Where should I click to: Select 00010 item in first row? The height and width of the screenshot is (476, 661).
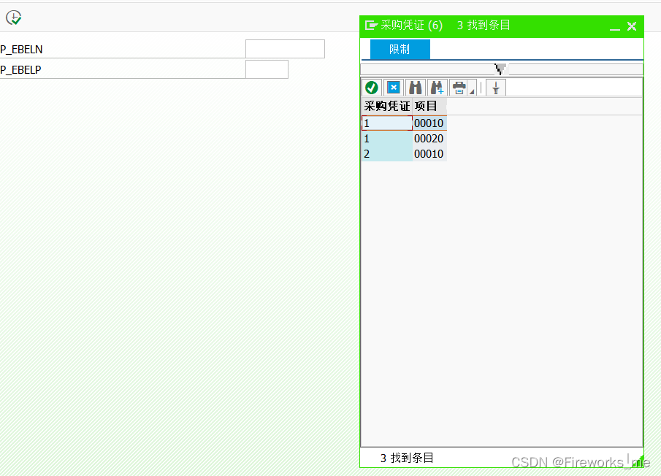(429, 123)
